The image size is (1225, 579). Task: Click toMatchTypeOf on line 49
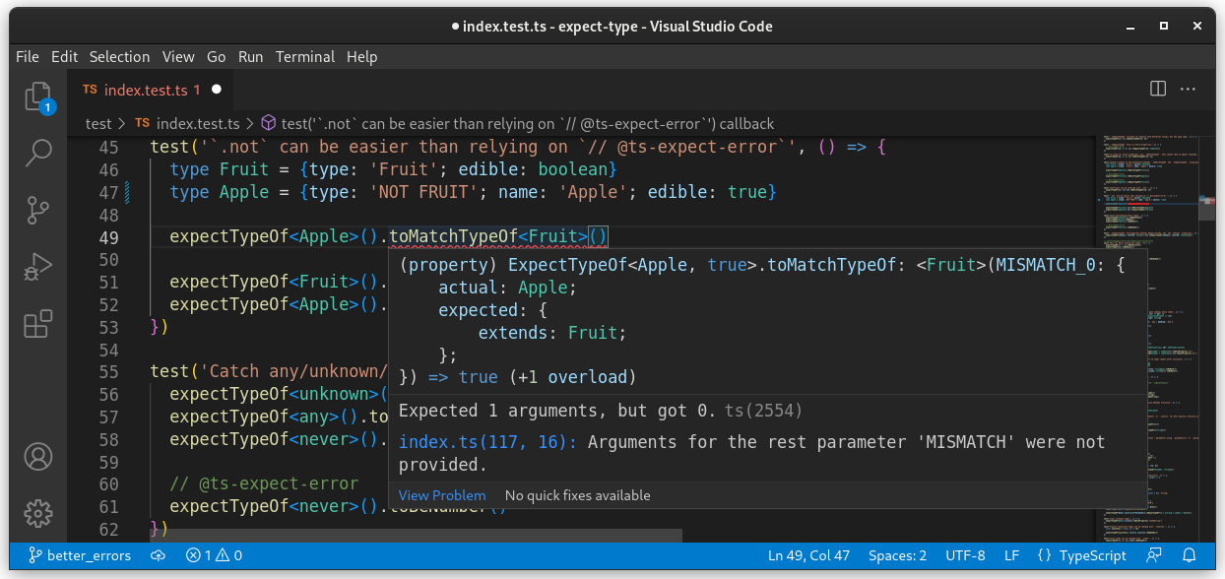pos(453,236)
